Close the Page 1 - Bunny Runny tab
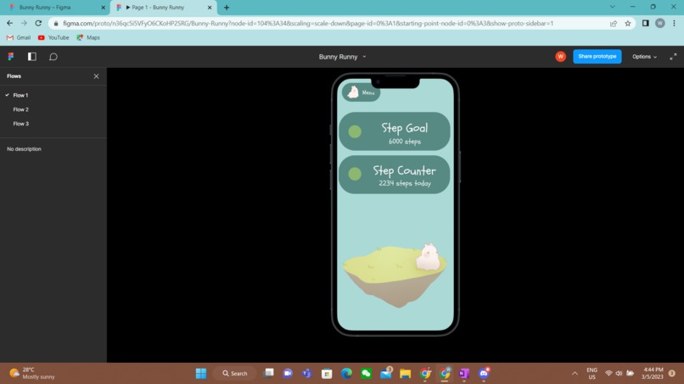Image resolution: width=684 pixels, height=384 pixels. 210,8
